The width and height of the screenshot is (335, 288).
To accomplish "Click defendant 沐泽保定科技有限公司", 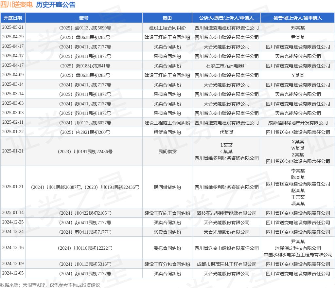I will coord(298,248).
